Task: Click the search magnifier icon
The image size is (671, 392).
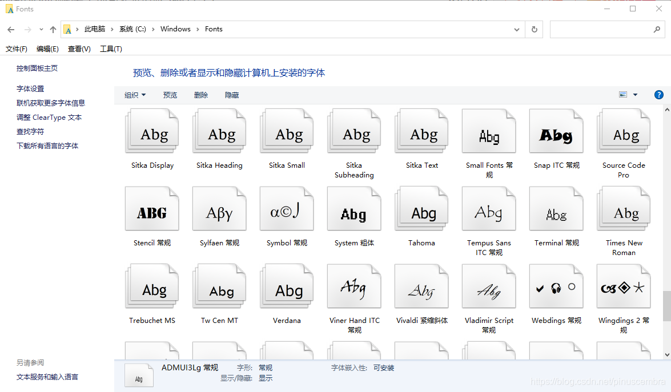Action: [x=657, y=30]
